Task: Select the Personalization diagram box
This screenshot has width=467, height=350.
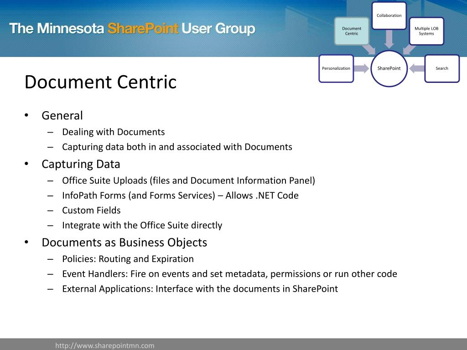Action: click(x=336, y=68)
